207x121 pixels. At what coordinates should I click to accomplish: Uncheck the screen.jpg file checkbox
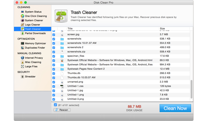coord(54,35)
